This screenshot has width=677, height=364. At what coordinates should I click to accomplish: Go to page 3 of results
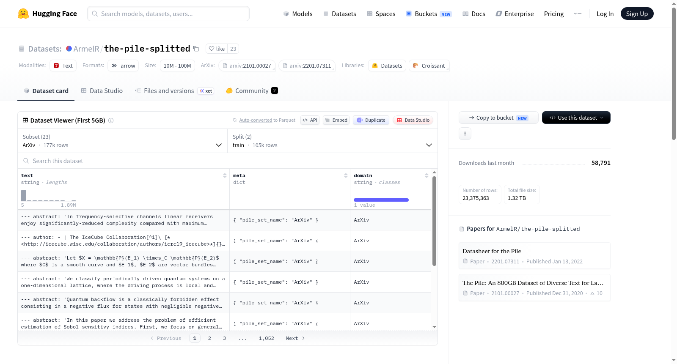224,338
